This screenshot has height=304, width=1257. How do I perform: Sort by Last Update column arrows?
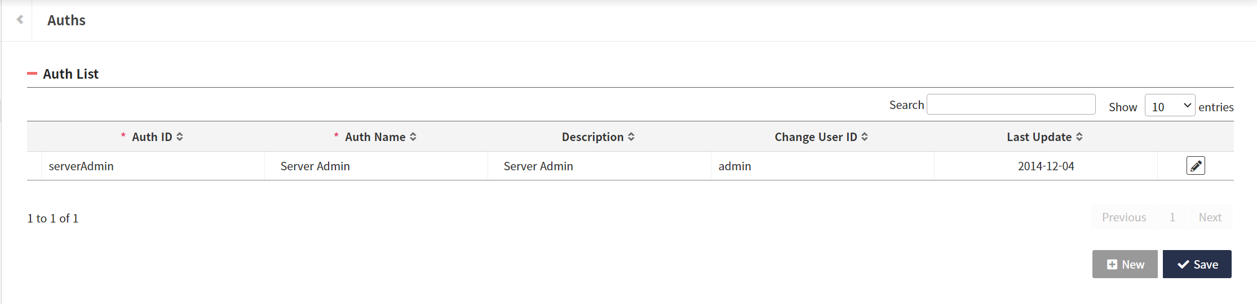[x=1079, y=137]
